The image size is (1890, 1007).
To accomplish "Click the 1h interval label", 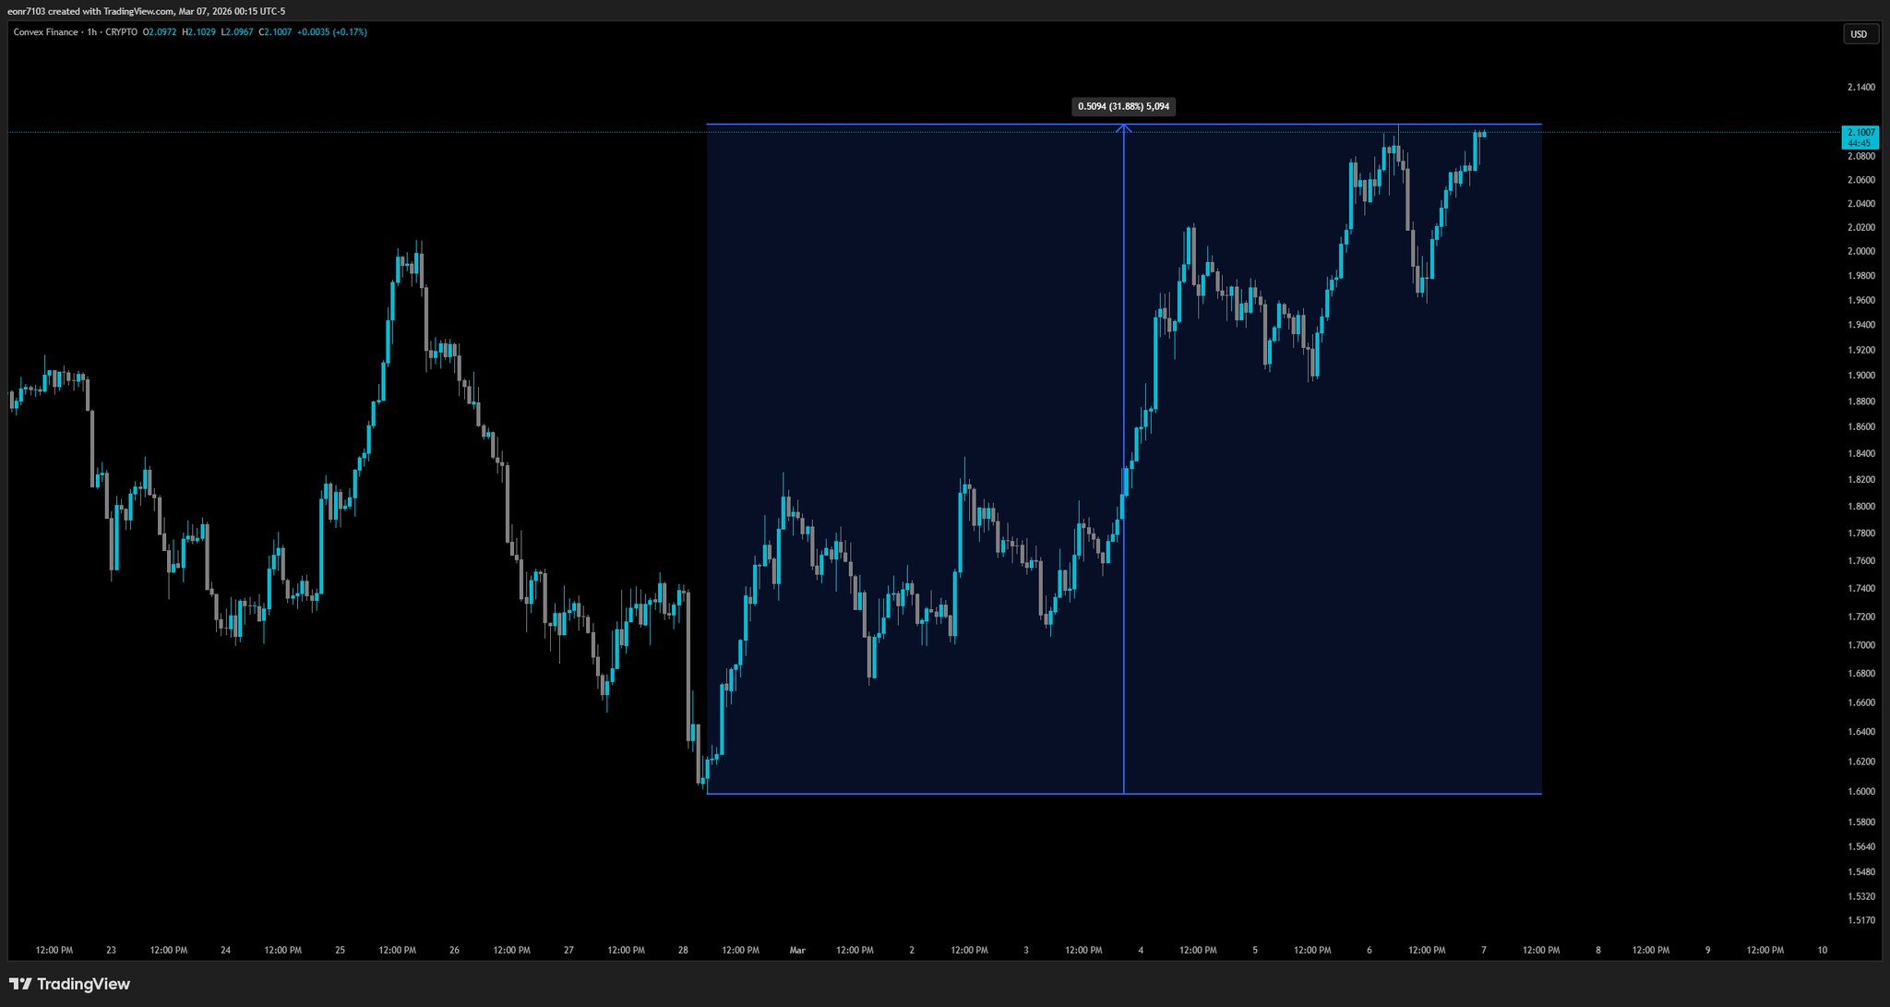I will (91, 32).
